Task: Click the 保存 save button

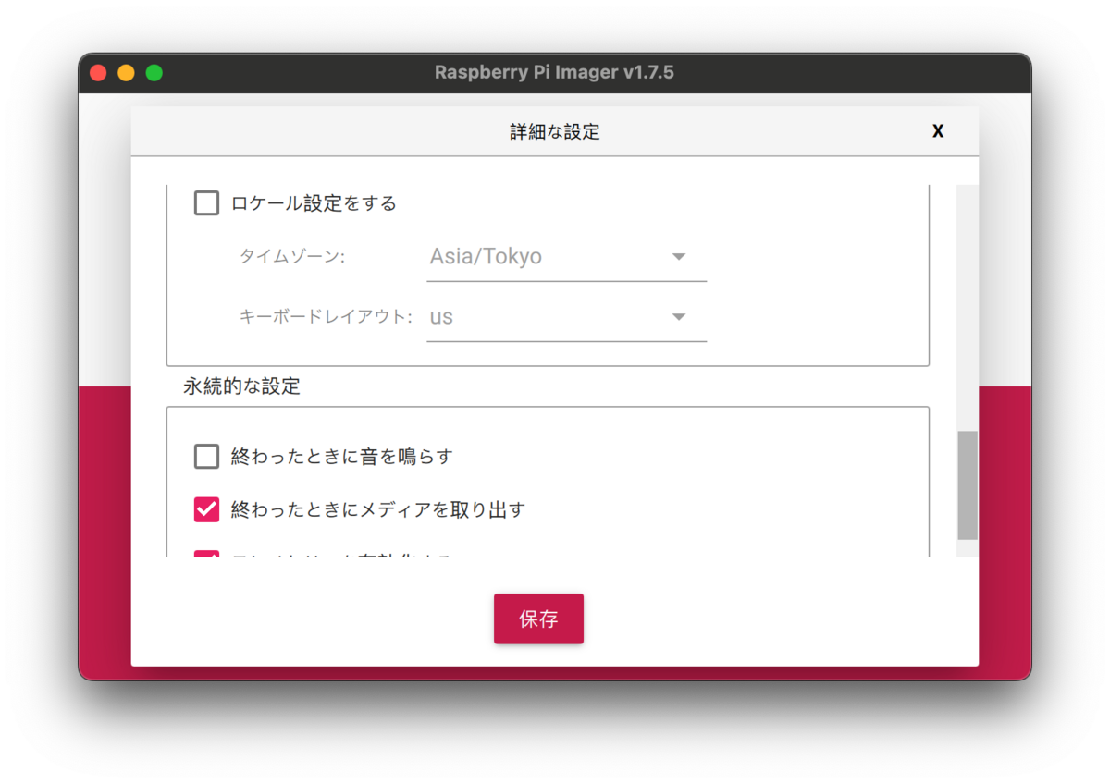Action: pyautogui.click(x=538, y=619)
